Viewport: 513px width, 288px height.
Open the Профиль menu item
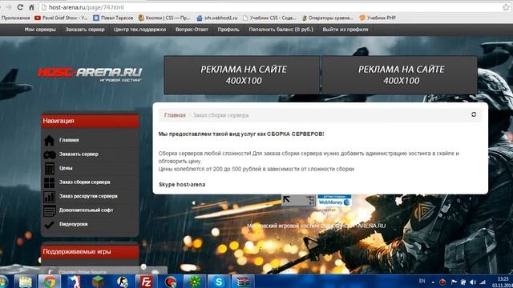[x=228, y=30]
